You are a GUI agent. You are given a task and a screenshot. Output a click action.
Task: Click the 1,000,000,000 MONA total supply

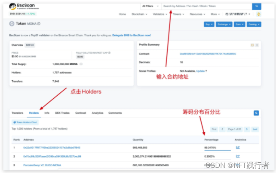coord(65,64)
